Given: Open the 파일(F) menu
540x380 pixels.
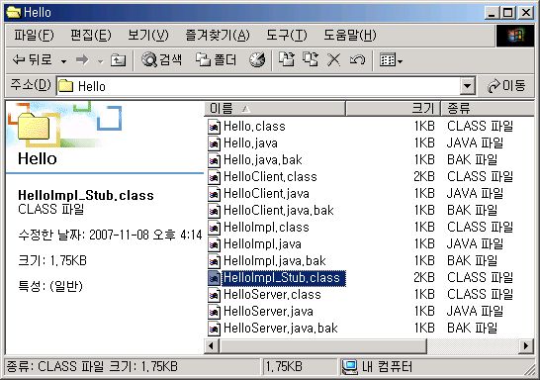Looking at the screenshot, I should [34, 36].
